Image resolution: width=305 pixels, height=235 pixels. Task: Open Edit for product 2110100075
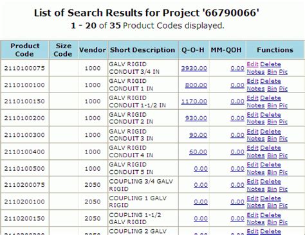[252, 64]
